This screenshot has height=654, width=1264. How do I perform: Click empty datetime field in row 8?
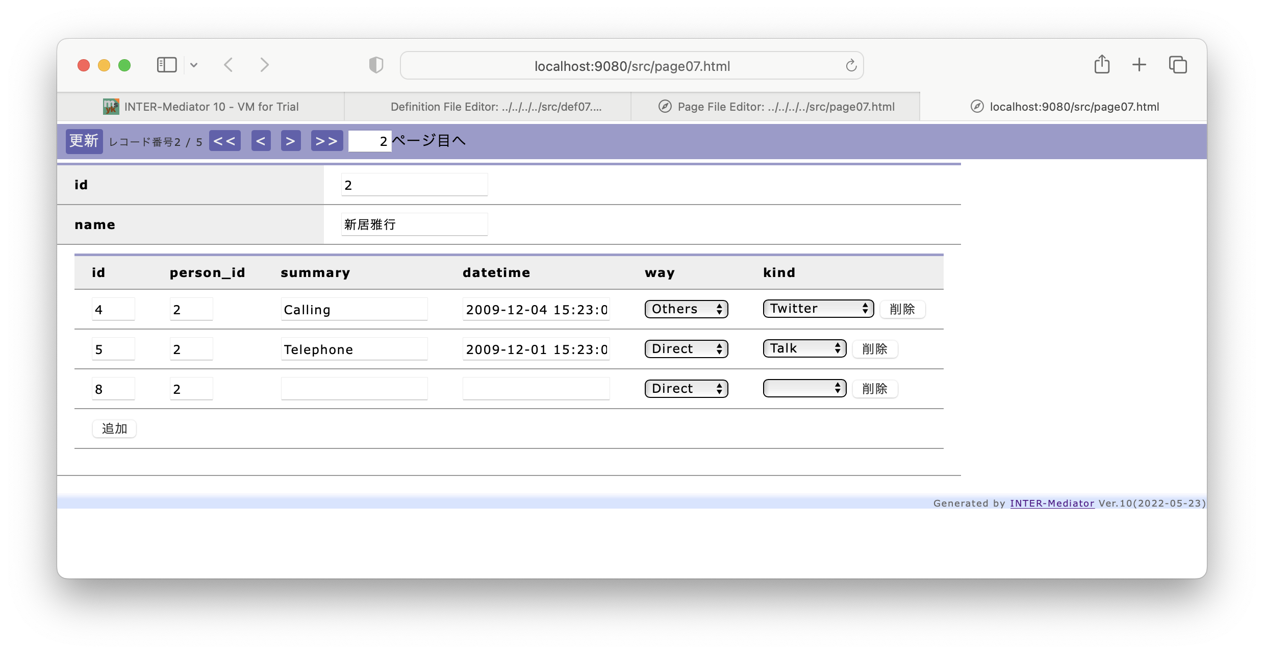pos(536,389)
